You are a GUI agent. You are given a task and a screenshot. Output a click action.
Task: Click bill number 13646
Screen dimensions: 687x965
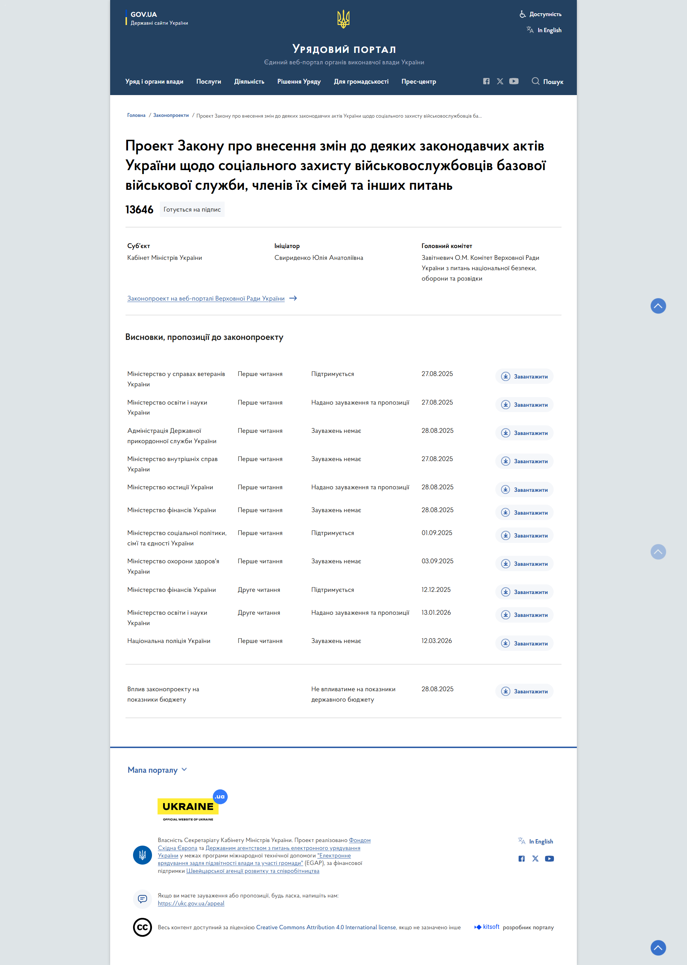tap(139, 210)
